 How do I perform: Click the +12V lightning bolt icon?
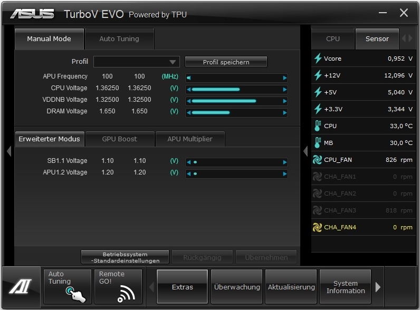[x=318, y=75]
